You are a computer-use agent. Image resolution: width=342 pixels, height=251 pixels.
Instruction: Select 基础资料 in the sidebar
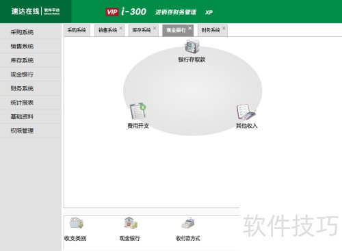tap(31, 117)
